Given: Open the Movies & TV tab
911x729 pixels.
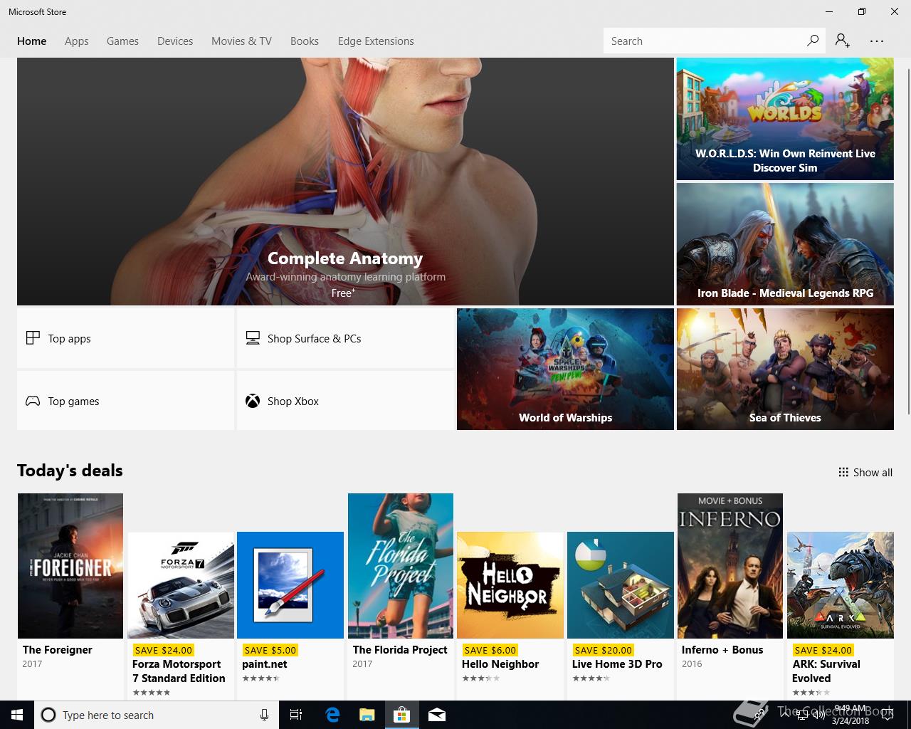Looking at the screenshot, I should [x=241, y=41].
